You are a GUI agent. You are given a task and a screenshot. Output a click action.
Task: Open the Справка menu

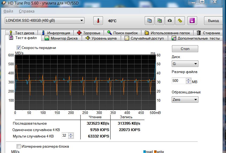[x=27, y=11]
